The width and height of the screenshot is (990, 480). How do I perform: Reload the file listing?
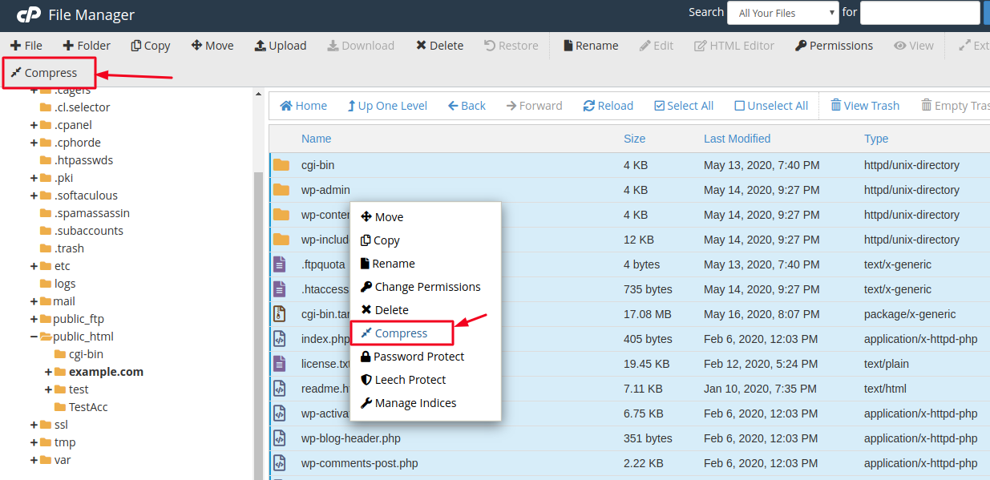[608, 105]
